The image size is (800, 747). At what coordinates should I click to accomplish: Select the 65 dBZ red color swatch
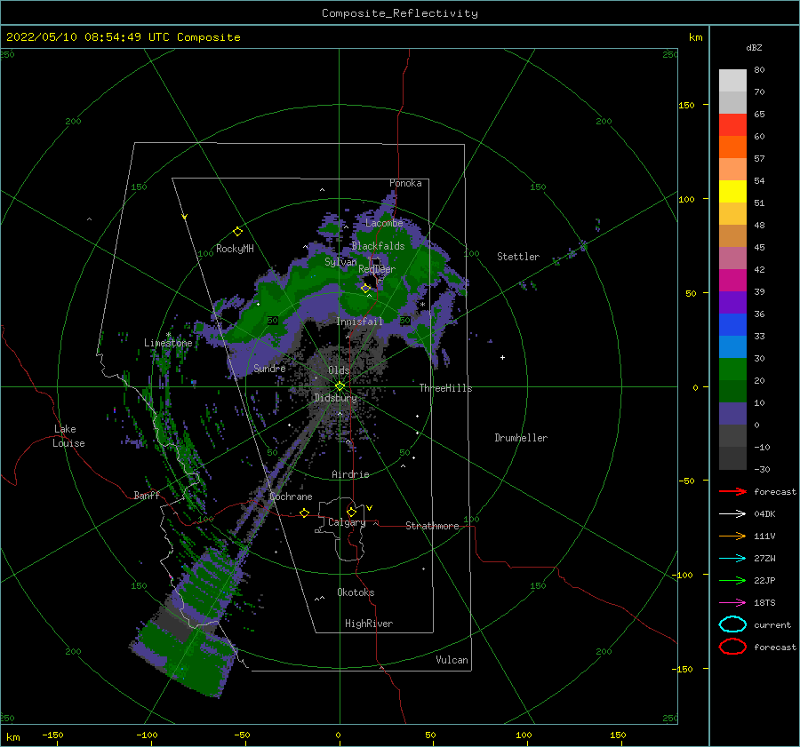[732, 125]
